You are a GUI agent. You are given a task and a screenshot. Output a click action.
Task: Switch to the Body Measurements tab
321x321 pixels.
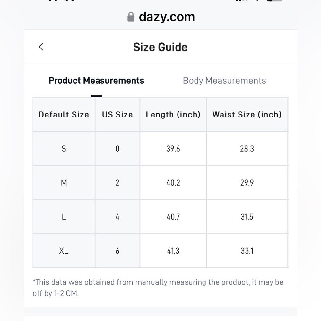(x=224, y=81)
